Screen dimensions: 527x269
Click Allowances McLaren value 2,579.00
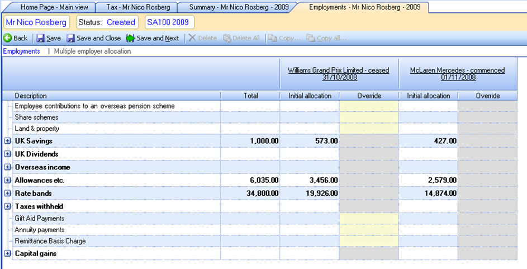[442, 180]
